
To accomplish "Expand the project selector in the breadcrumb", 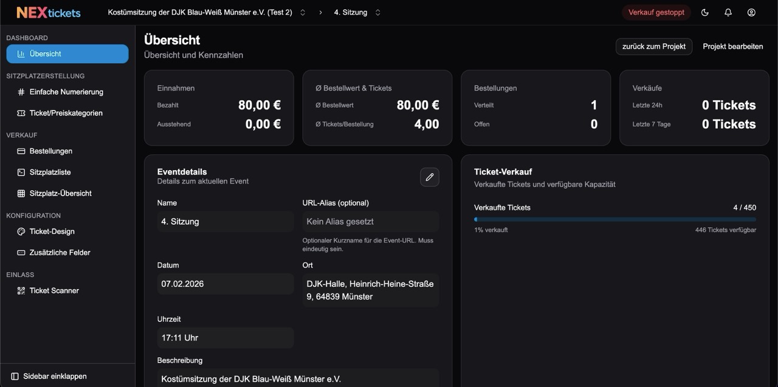I will (x=302, y=12).
